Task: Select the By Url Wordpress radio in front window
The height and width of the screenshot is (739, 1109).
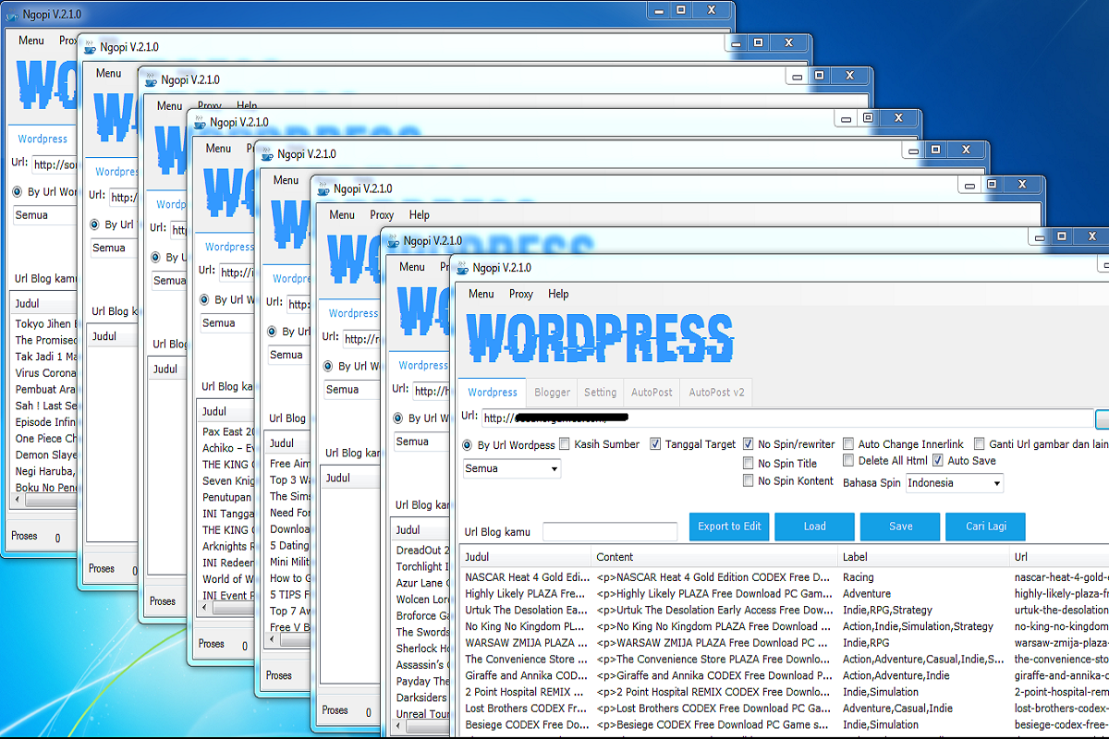Action: click(468, 445)
